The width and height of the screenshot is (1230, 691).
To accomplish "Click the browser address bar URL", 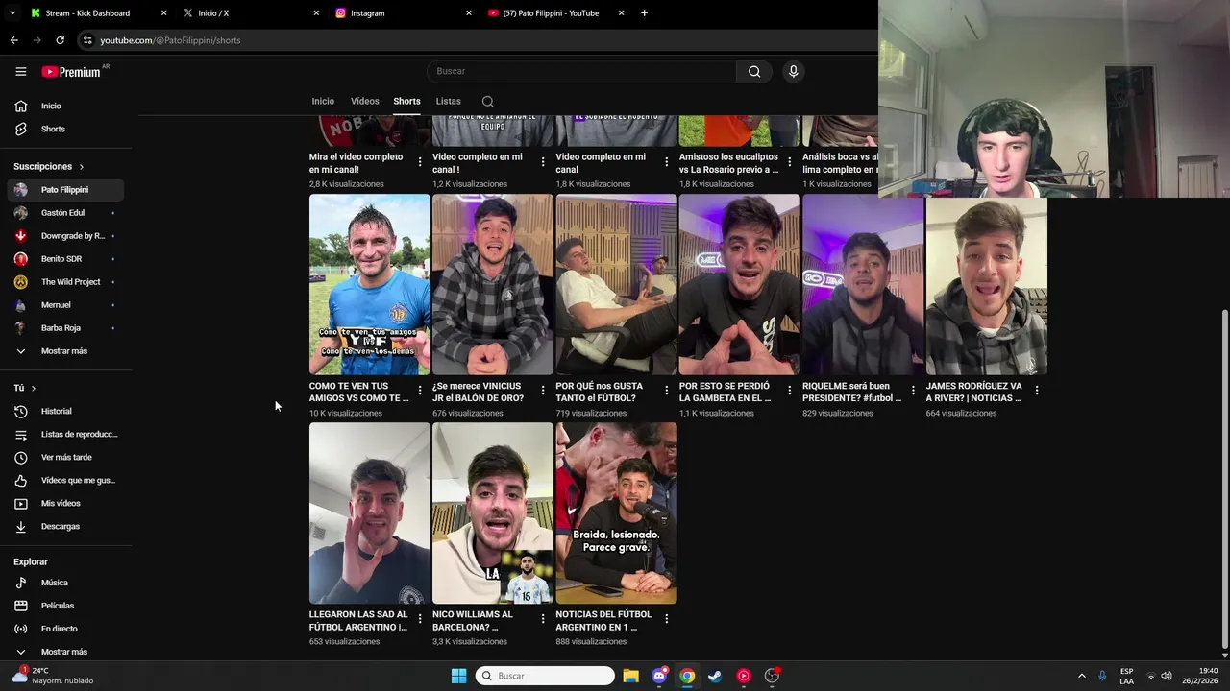I will click(170, 40).
